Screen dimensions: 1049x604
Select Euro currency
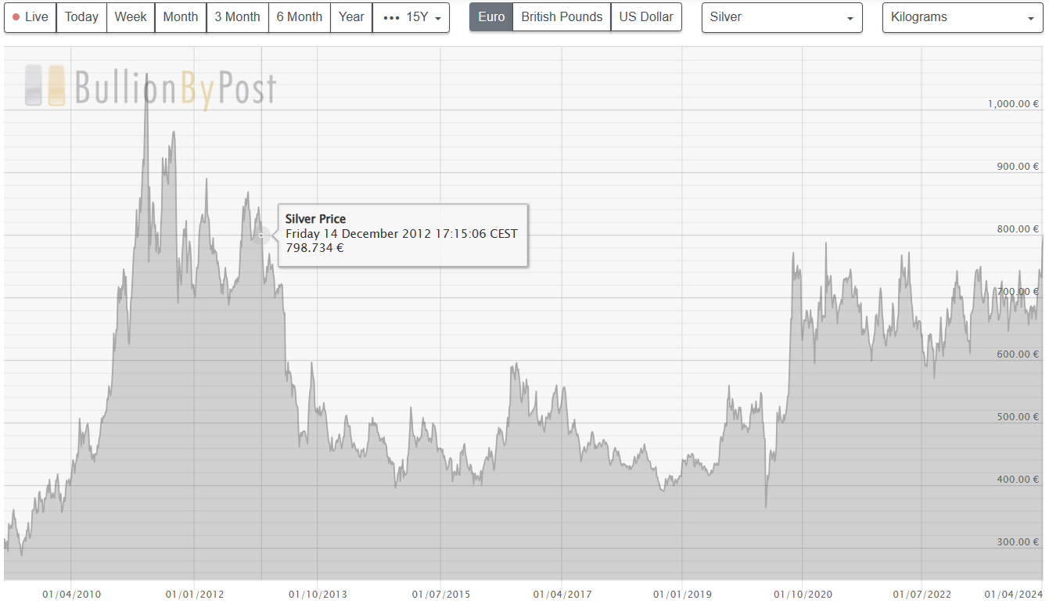pyautogui.click(x=491, y=17)
